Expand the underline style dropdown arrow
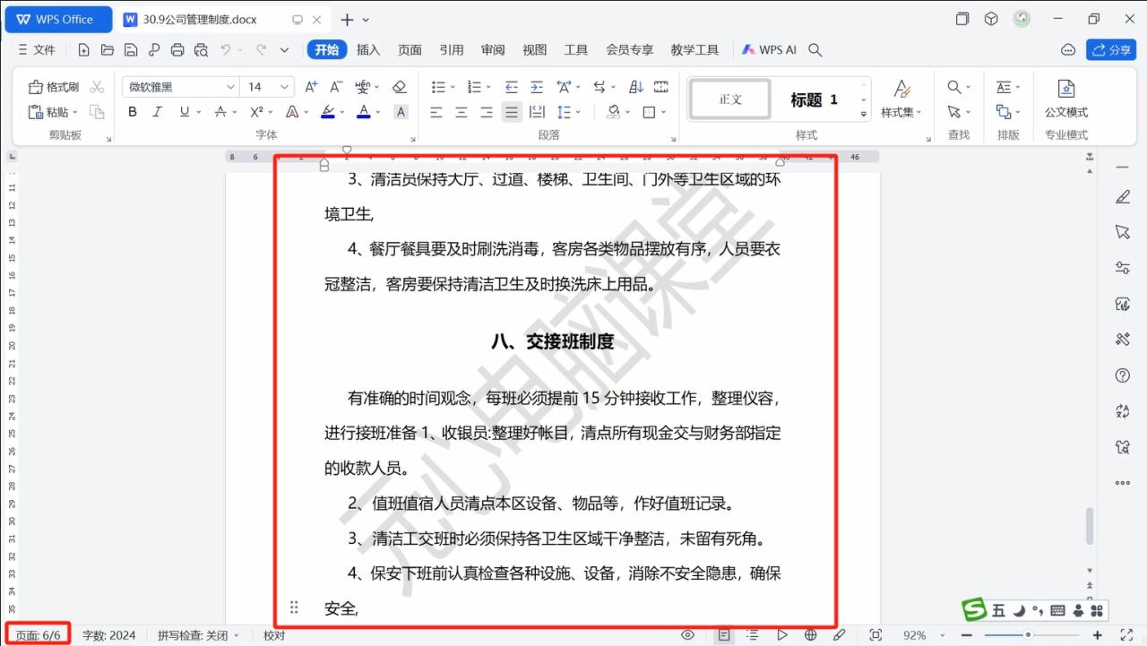The height and width of the screenshot is (646, 1147). pos(198,112)
